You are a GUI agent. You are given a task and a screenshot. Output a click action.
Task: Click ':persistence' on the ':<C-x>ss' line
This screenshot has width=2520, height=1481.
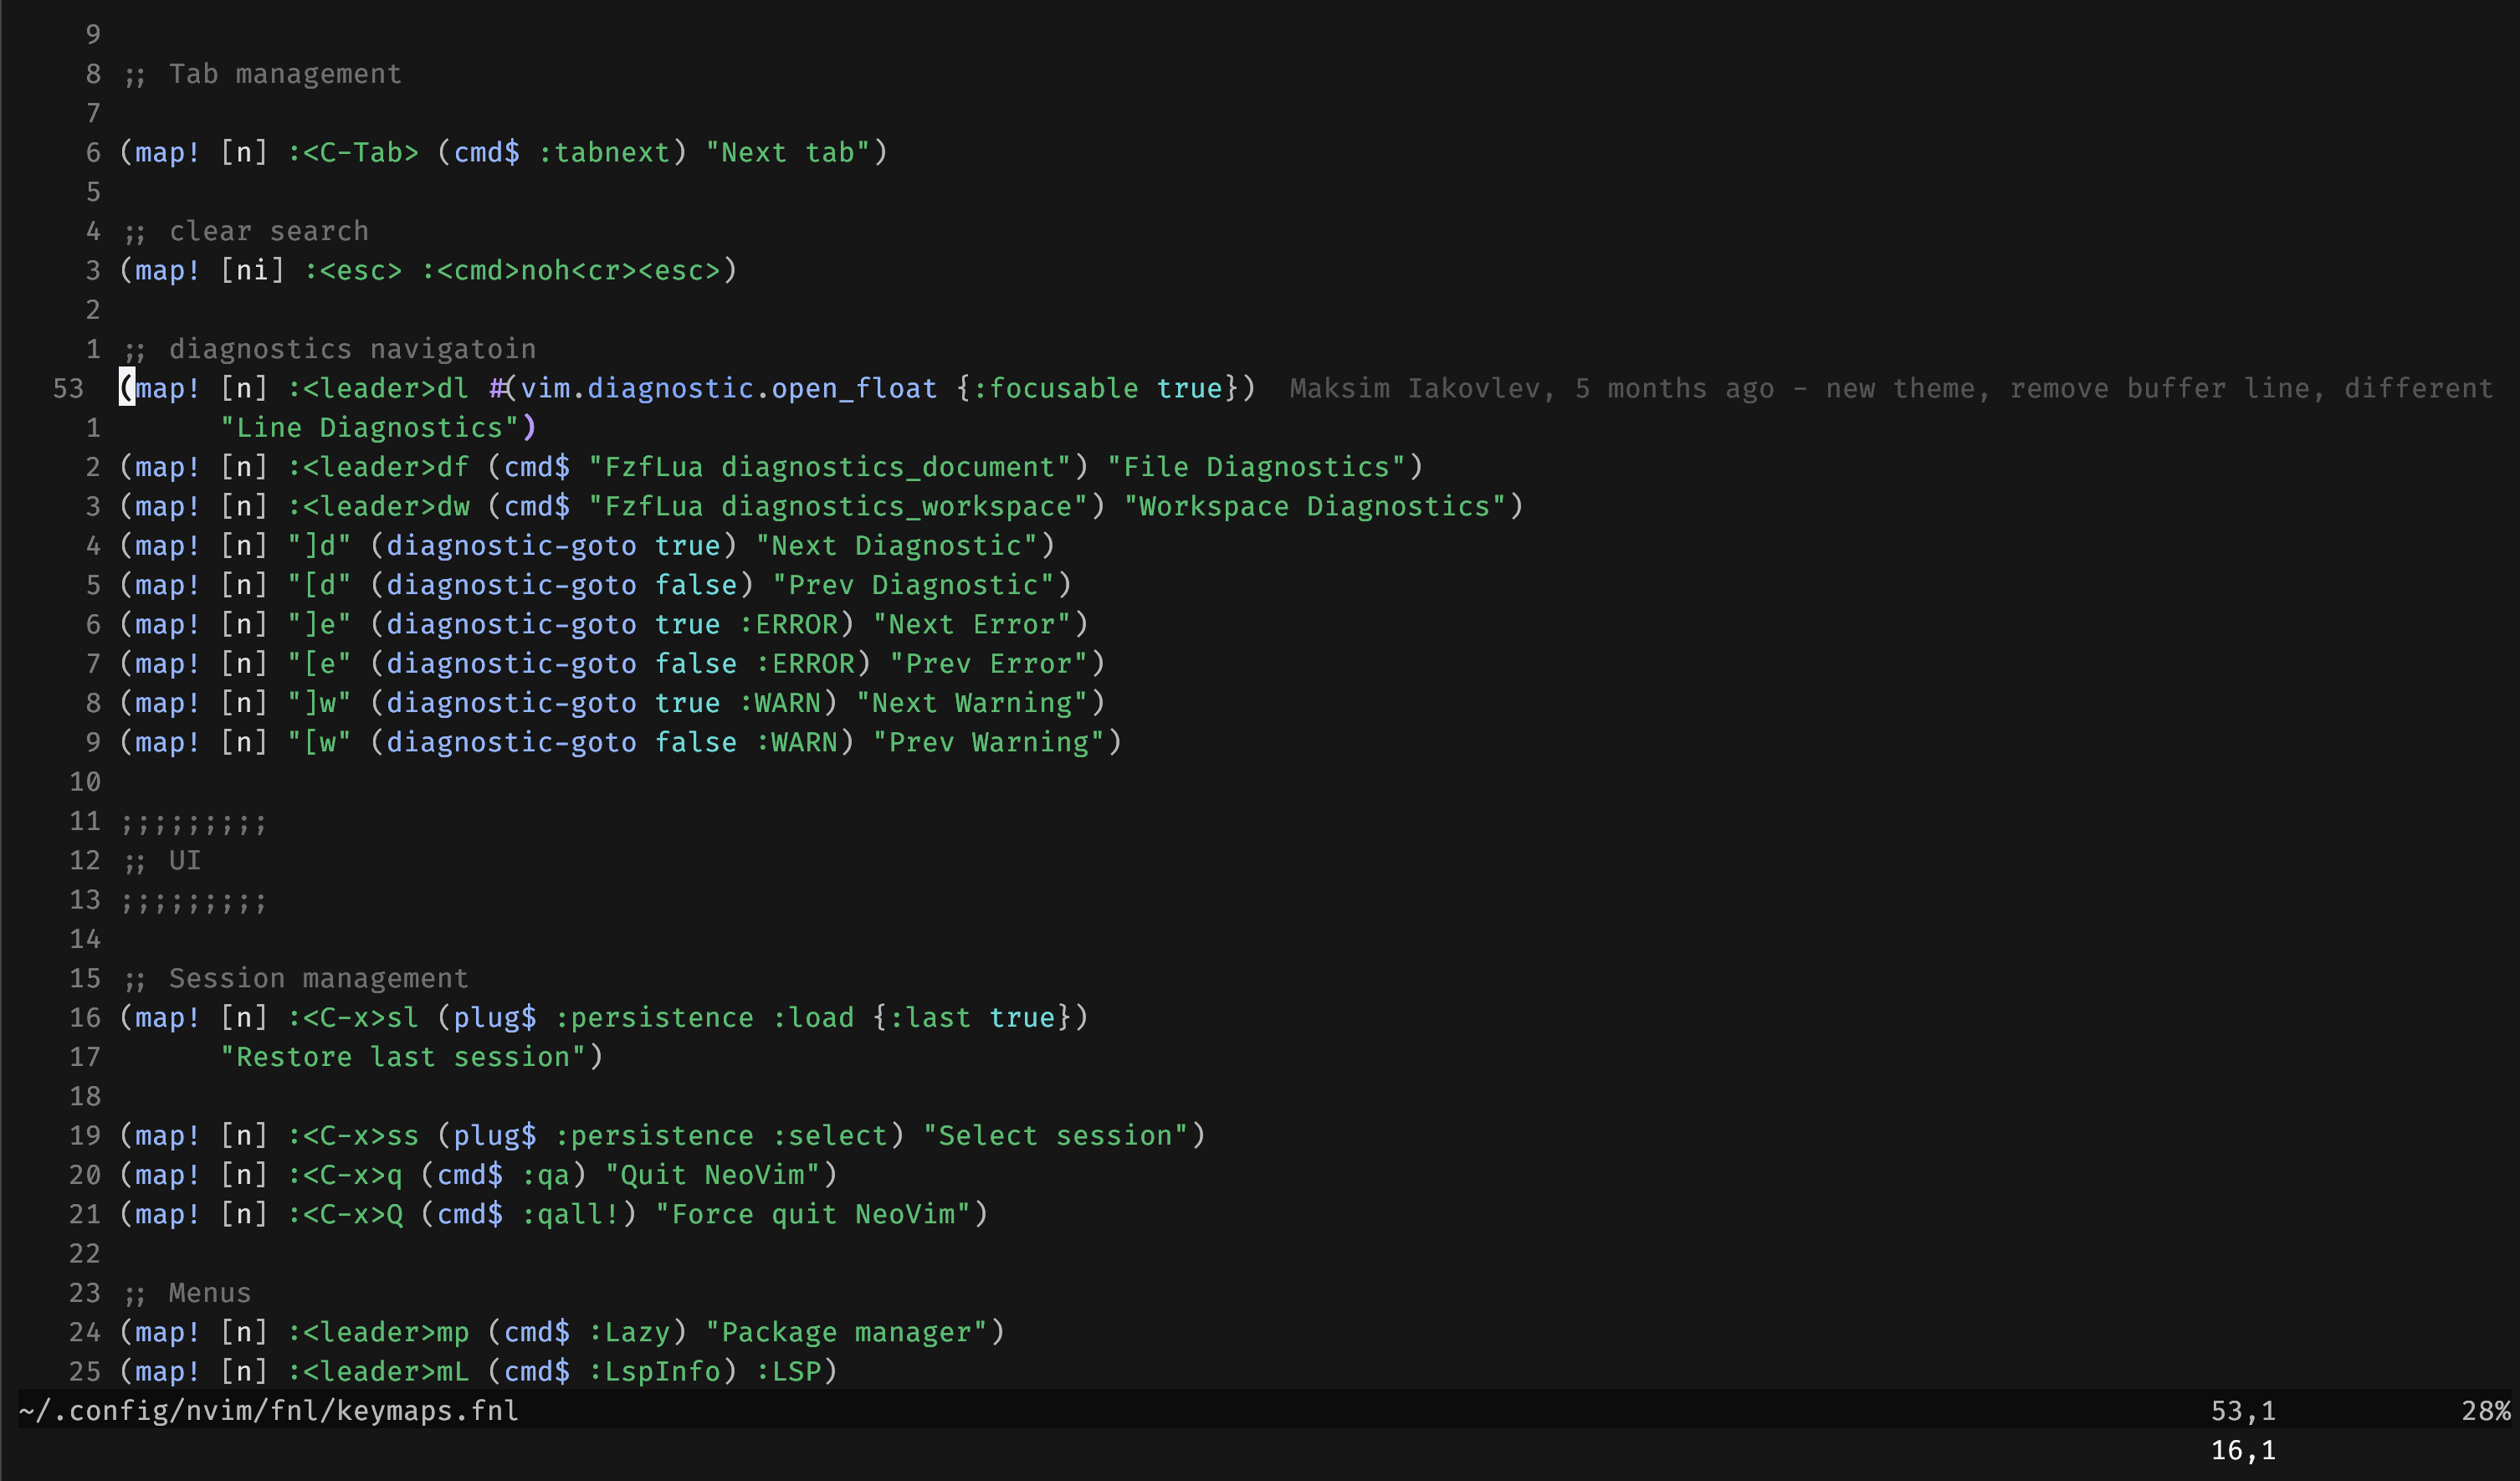[x=655, y=1135]
